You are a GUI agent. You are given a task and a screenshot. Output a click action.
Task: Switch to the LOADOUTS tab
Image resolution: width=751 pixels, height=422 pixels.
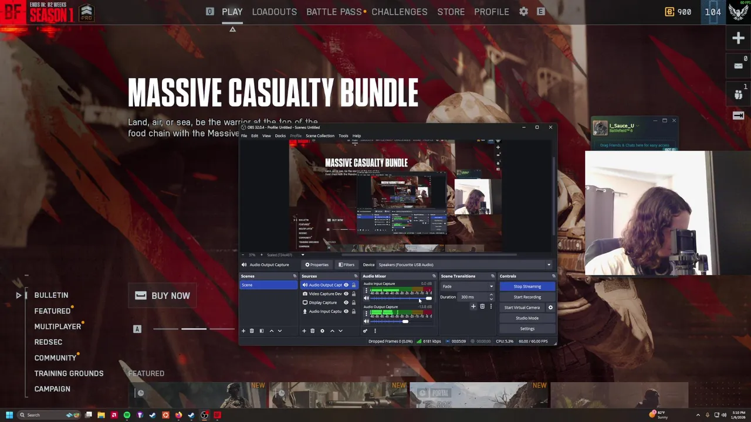pyautogui.click(x=274, y=12)
